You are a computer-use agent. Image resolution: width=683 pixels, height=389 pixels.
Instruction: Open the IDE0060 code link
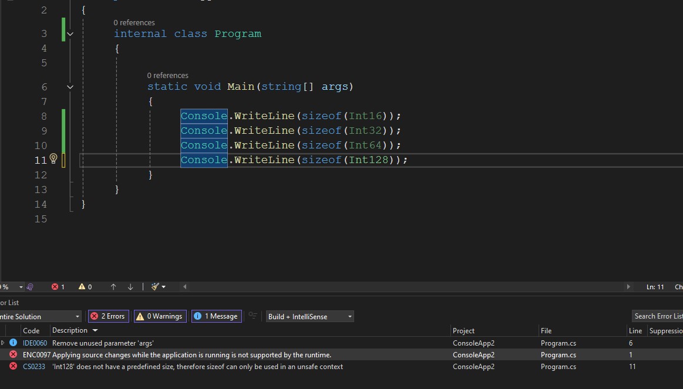tap(35, 343)
